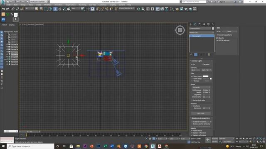The image size is (266, 149).
Task: Toggle the Targeted checkbox
Action: pyautogui.click(x=202, y=65)
